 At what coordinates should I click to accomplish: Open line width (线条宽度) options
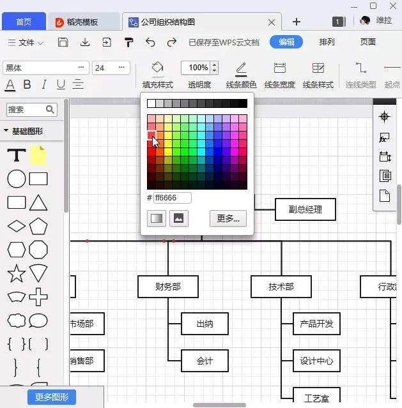(x=279, y=75)
